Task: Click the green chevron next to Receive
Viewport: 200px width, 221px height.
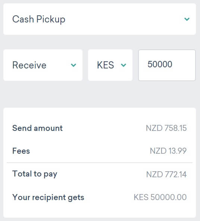Action: pyautogui.click(x=74, y=65)
